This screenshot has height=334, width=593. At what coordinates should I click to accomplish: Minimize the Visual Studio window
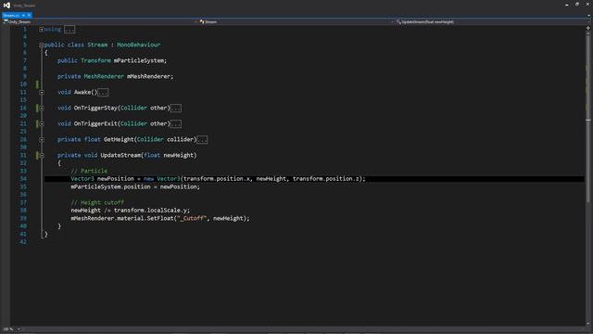pos(566,5)
